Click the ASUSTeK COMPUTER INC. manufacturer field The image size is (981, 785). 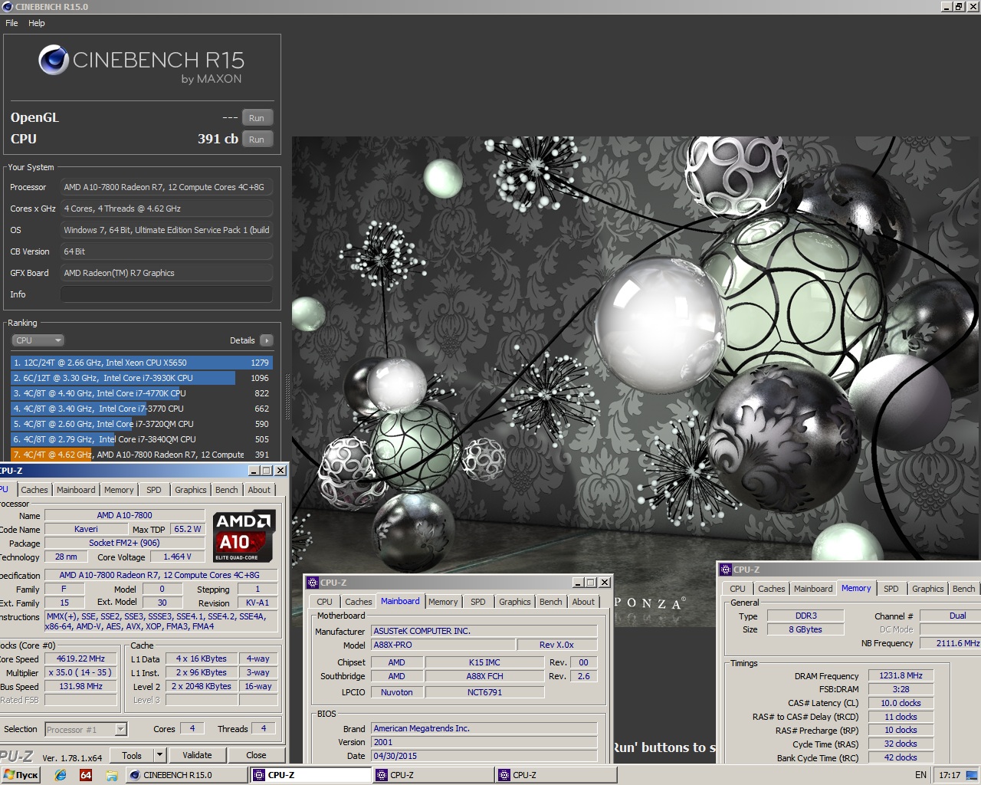coord(484,631)
